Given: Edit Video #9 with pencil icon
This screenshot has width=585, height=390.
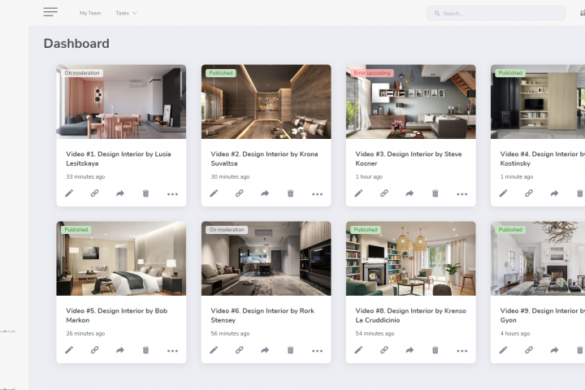Looking at the screenshot, I should 503,350.
